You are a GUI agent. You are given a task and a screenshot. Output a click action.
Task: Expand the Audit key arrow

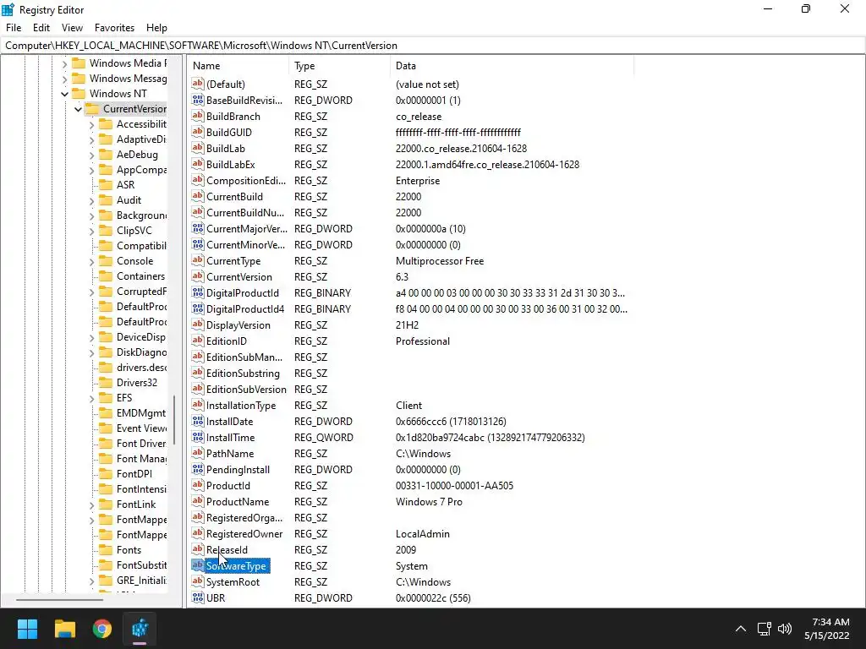91,201
